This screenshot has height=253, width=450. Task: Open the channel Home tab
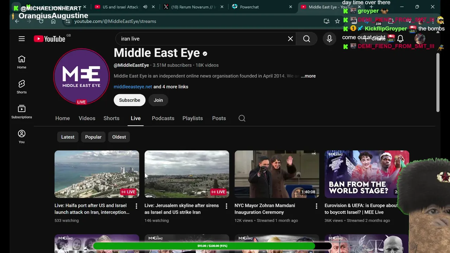63,118
